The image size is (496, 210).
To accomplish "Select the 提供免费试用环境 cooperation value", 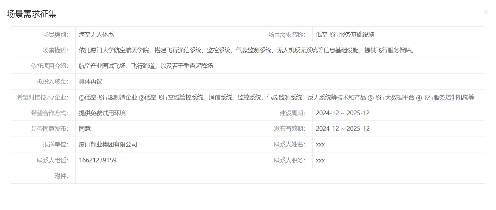I will [x=102, y=113].
